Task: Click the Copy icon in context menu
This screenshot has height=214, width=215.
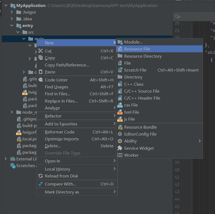Action: 41,58
